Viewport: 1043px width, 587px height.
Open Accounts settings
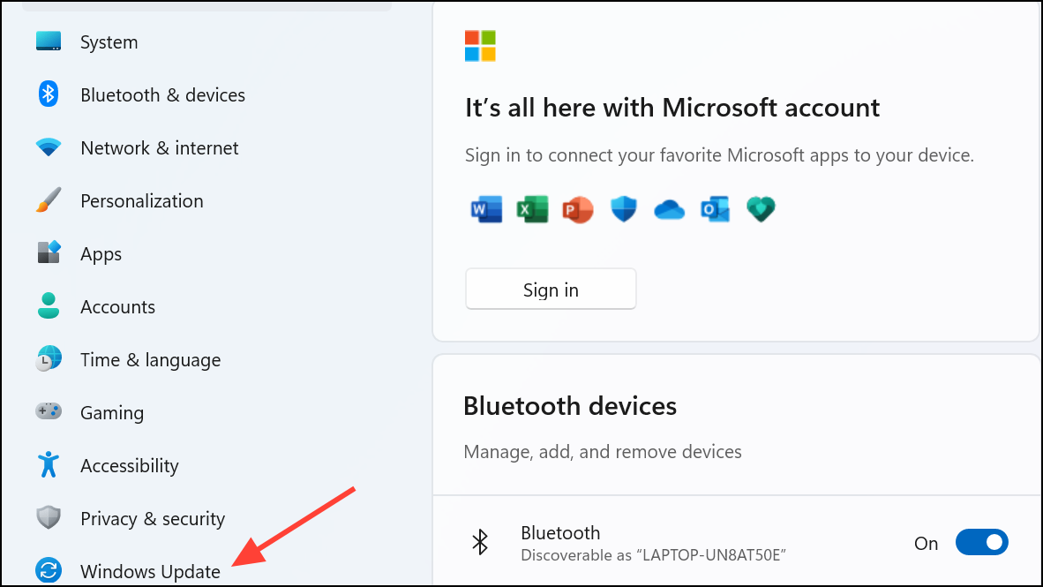click(49, 306)
